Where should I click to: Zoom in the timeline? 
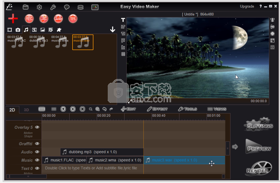[x=98, y=109]
